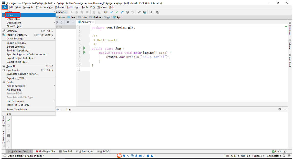
Task: Open the Event Log
Action: pyautogui.click(x=279, y=151)
